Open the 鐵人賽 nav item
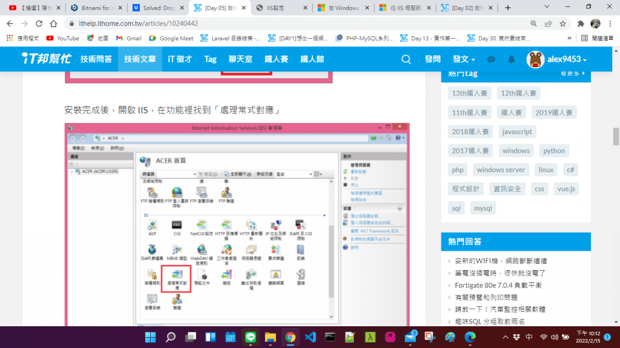The height and width of the screenshot is (348, 620). click(x=276, y=59)
